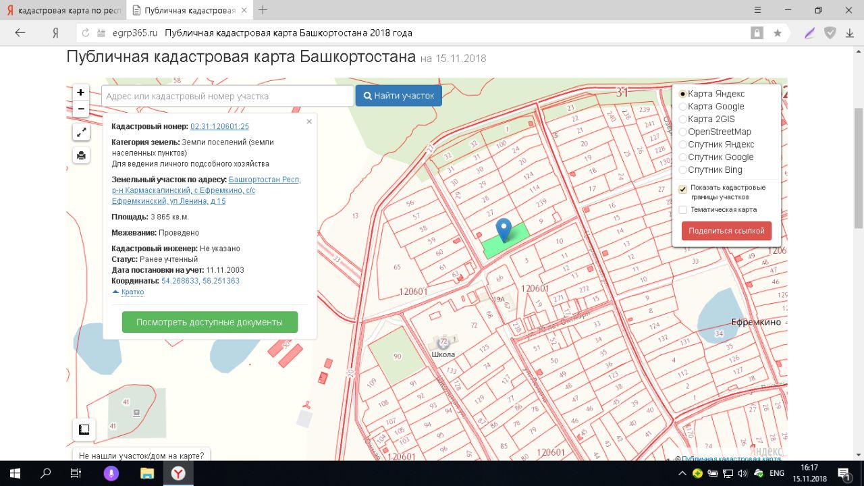Switch to Yandex Browser in taskbar

tap(178, 473)
